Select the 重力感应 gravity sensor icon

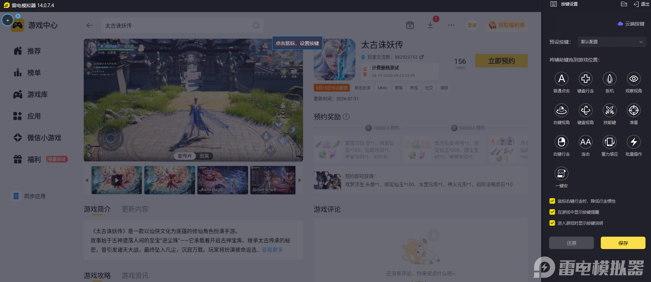pos(610,142)
